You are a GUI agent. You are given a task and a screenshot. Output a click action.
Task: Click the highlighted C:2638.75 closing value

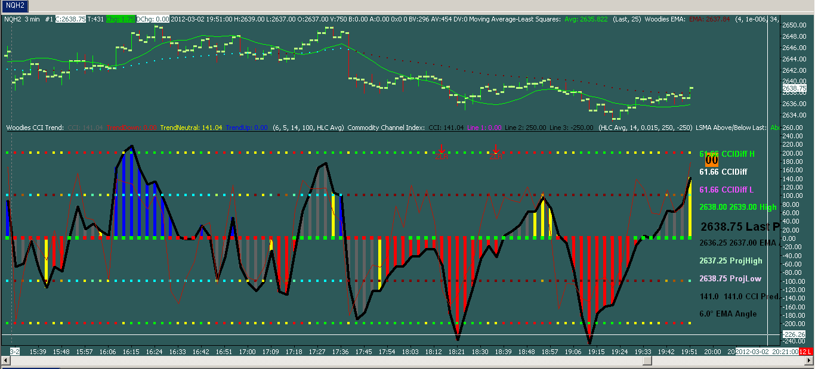click(x=70, y=19)
